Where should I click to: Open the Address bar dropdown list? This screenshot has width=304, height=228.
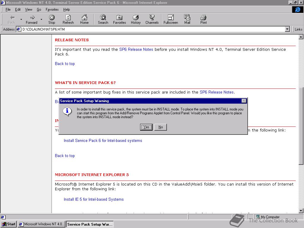(x=287, y=29)
